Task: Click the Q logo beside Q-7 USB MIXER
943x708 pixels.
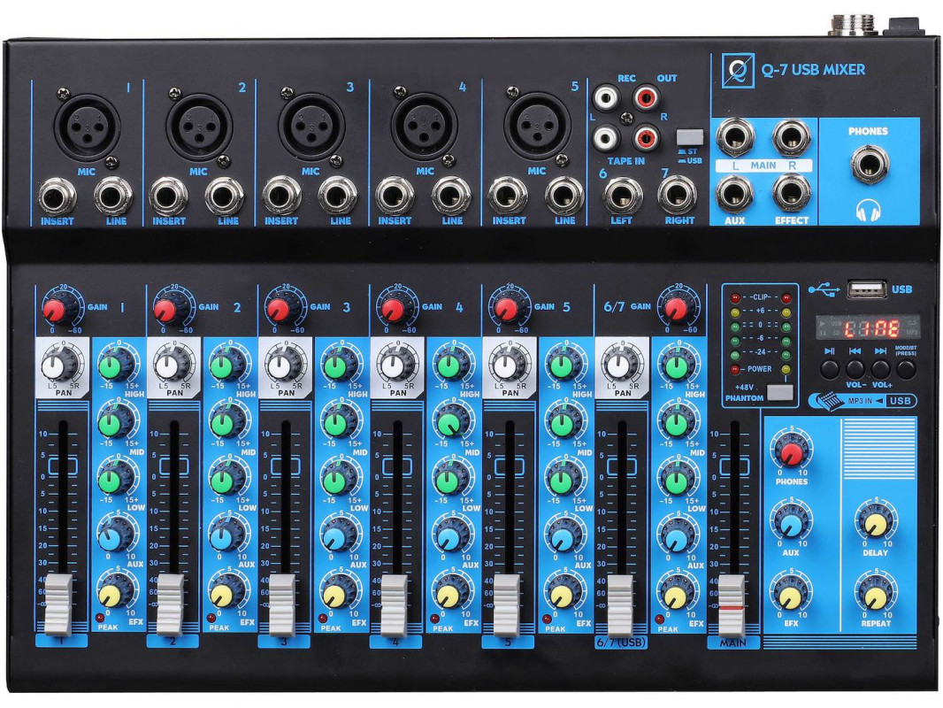Action: point(738,71)
